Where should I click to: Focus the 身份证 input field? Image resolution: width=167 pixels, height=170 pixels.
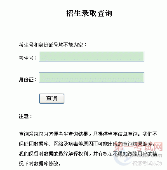coord(92,78)
